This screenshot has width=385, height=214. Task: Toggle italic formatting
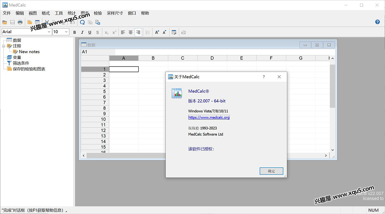[82, 32]
